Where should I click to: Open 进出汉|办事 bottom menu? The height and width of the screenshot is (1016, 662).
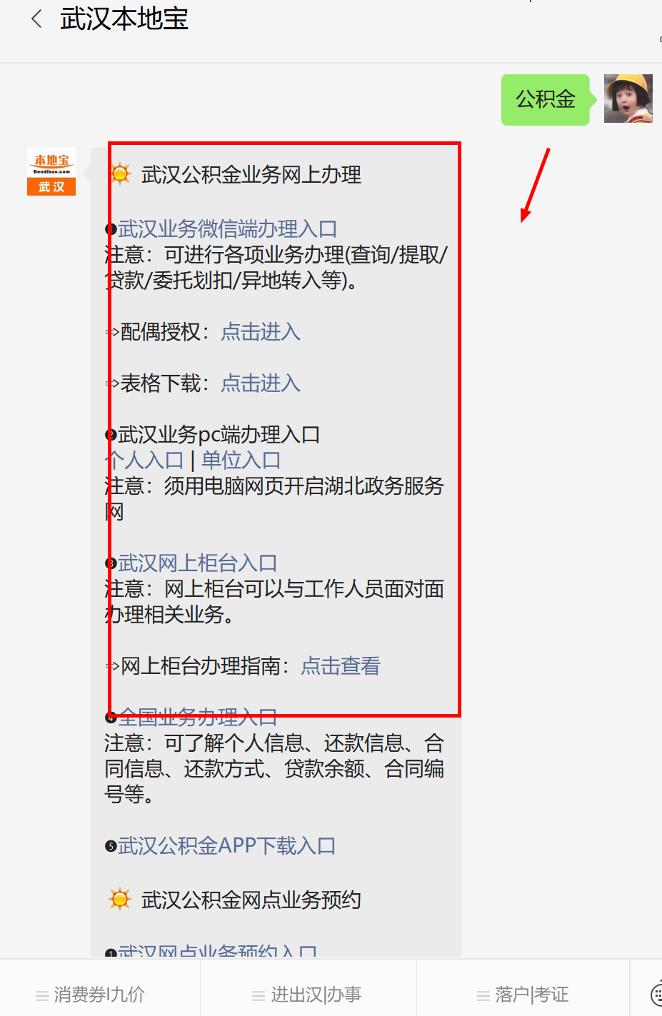pyautogui.click(x=309, y=995)
